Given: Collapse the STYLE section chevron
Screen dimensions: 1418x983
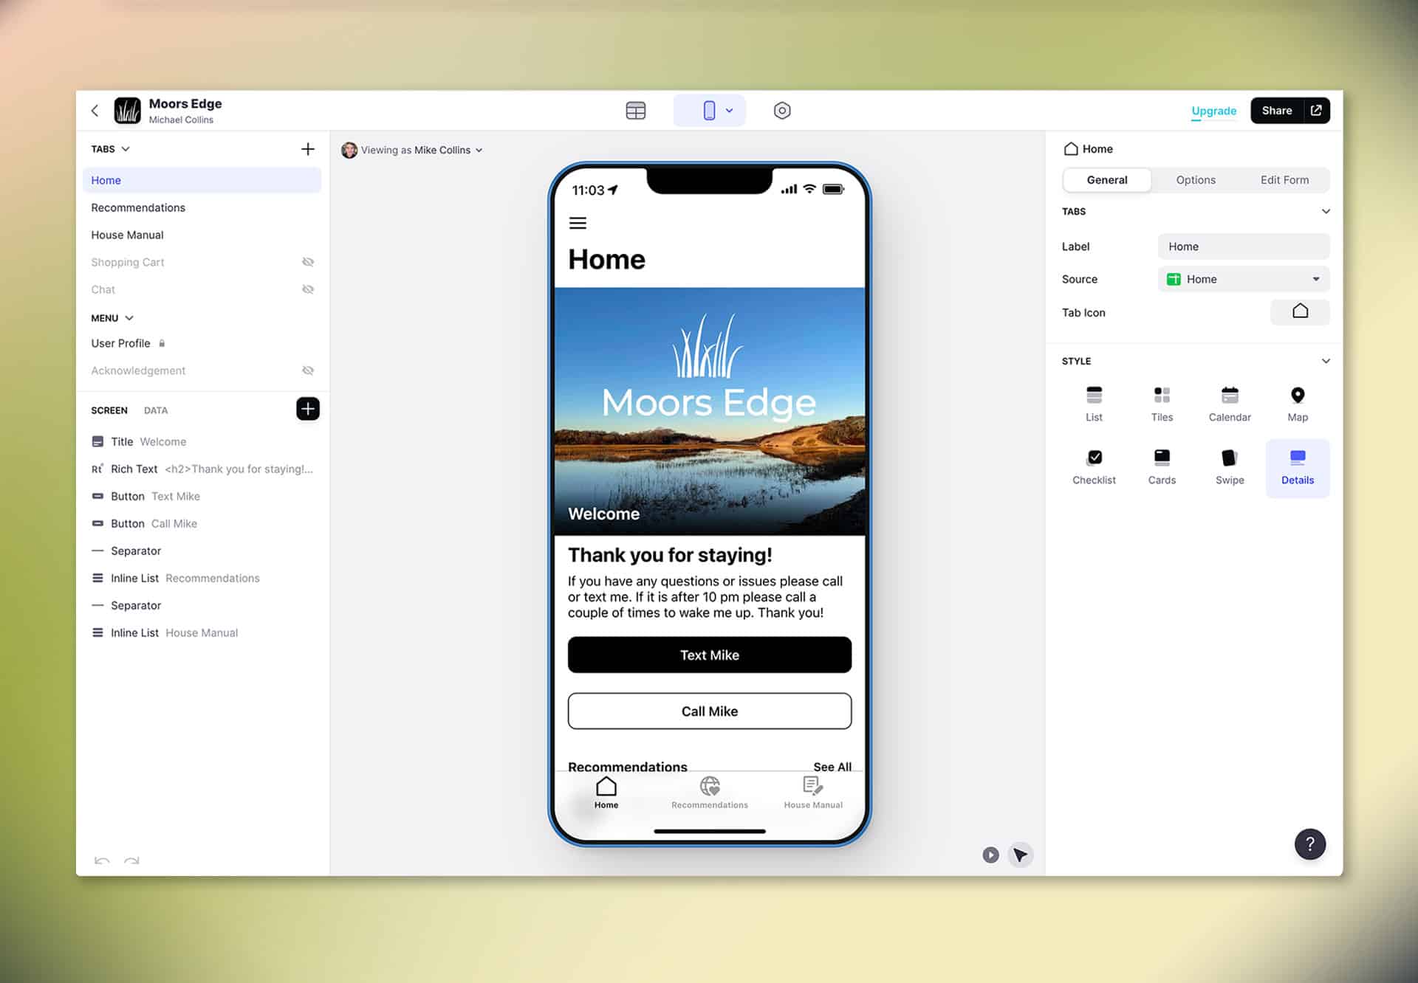Looking at the screenshot, I should 1325,361.
